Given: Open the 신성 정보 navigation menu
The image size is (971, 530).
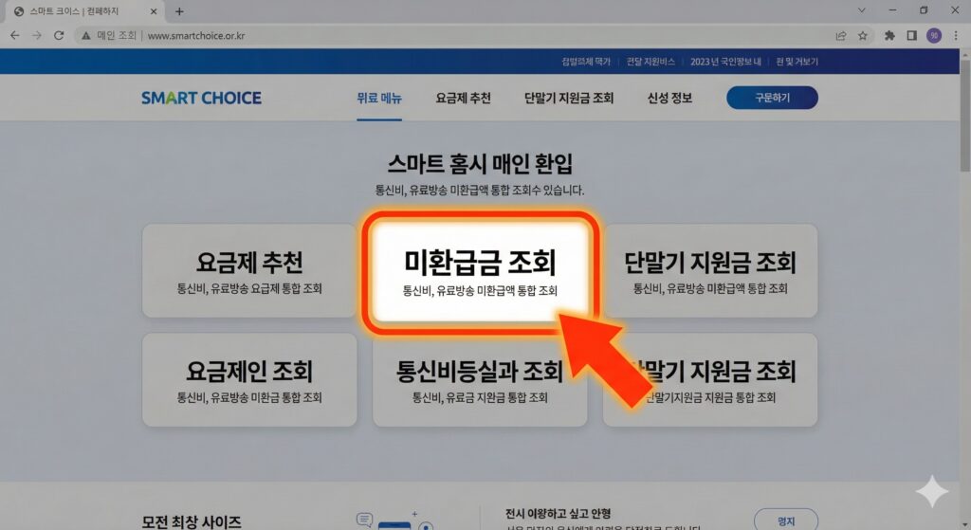Looking at the screenshot, I should [x=669, y=98].
